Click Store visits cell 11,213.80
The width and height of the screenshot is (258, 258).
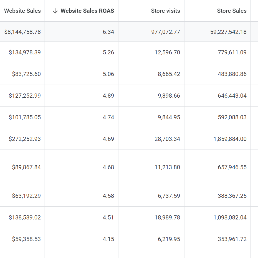(x=167, y=167)
